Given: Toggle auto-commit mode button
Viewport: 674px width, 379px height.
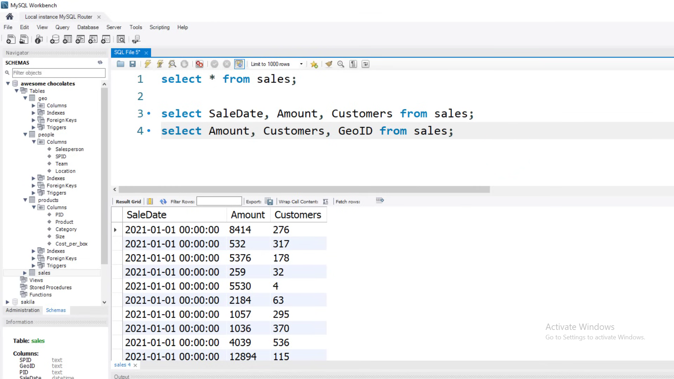Looking at the screenshot, I should click(239, 64).
